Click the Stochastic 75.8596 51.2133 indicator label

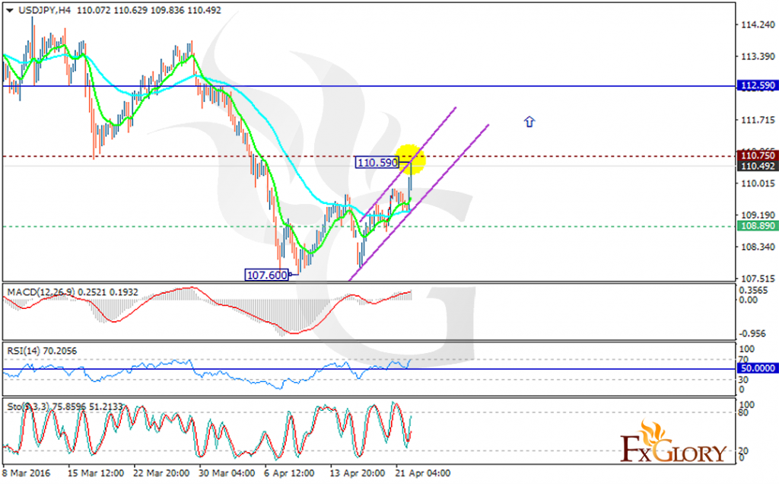tap(65, 406)
